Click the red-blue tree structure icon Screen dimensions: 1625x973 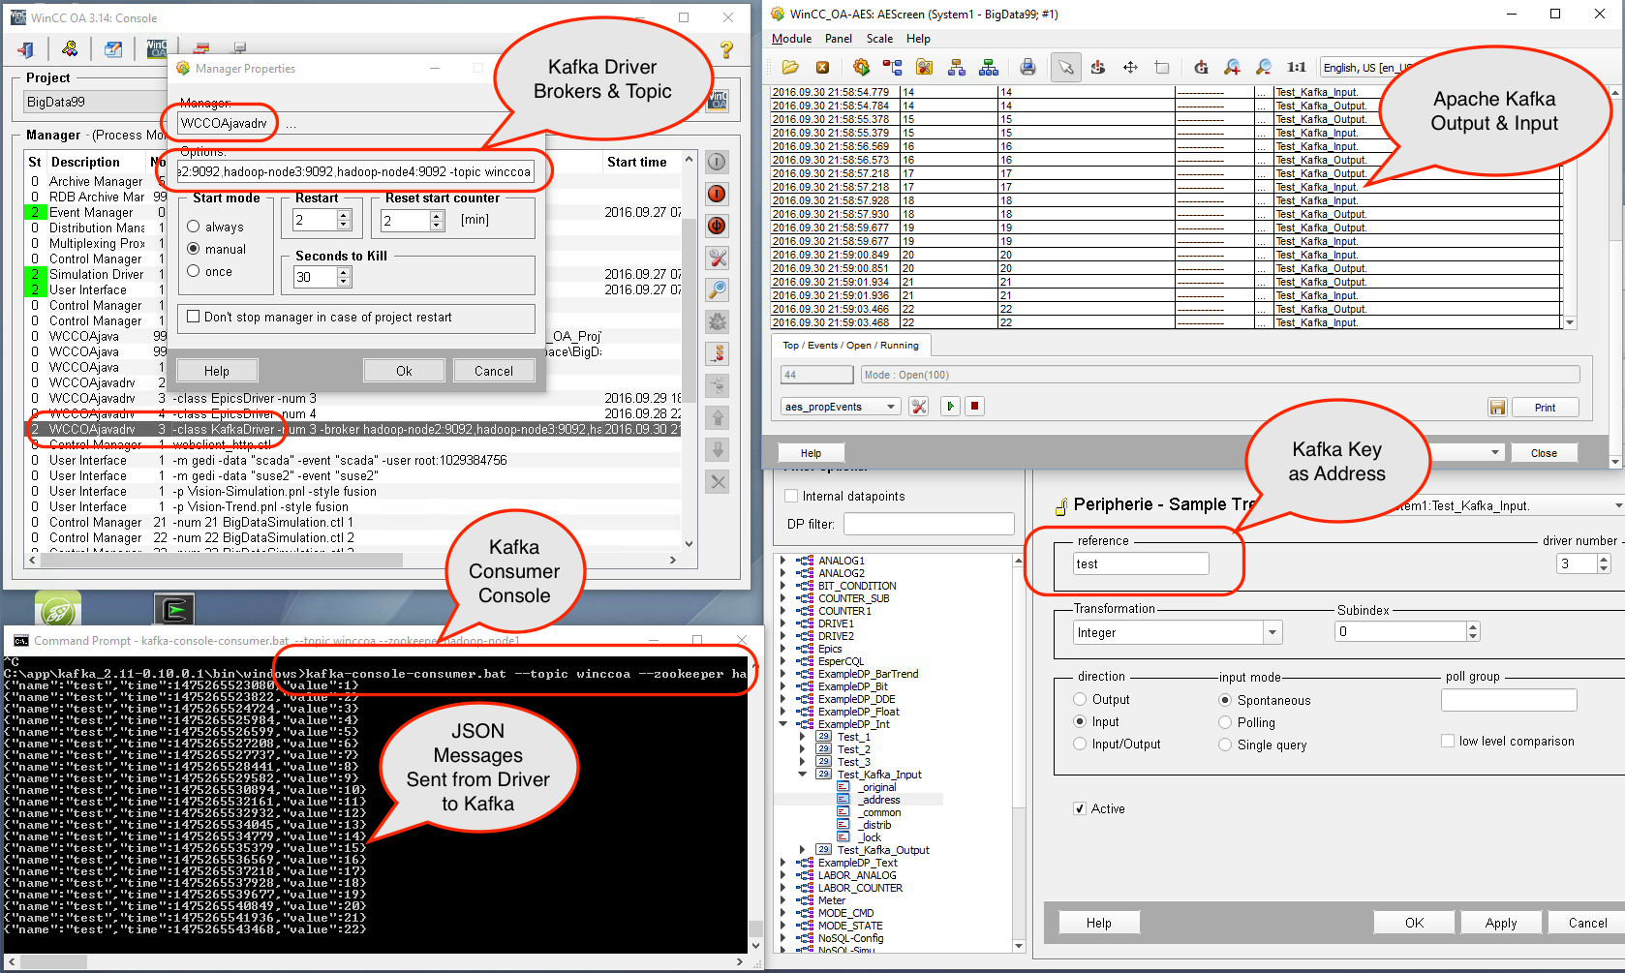pos(893,67)
